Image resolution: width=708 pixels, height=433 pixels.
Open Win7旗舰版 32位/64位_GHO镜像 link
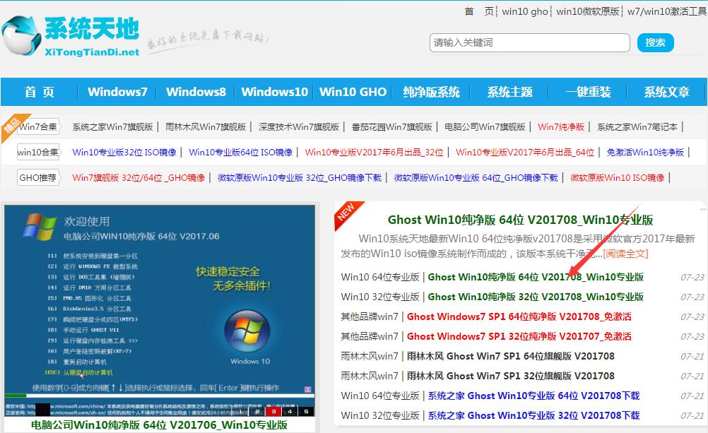click(138, 177)
